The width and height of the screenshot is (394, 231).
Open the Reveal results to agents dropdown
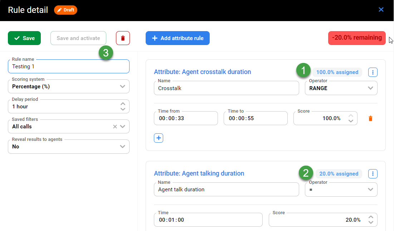pos(122,147)
